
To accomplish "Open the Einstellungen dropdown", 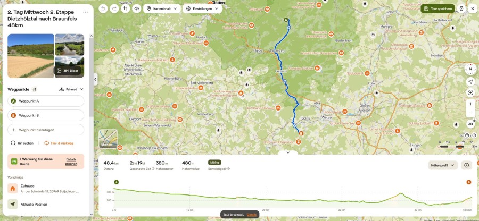I will point(203,8).
